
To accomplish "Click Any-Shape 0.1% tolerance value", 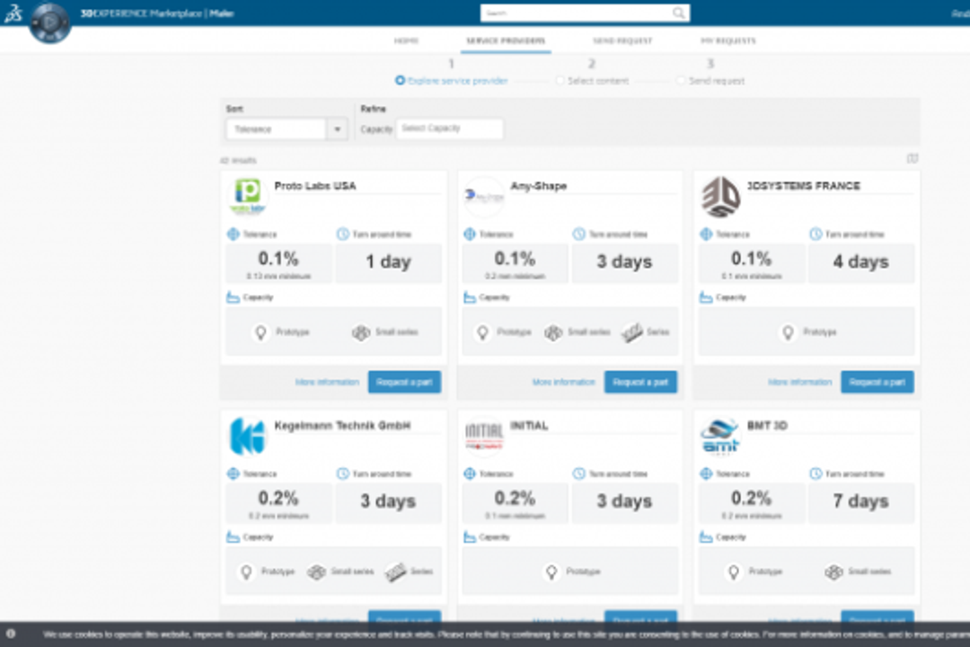I will click(x=515, y=258).
